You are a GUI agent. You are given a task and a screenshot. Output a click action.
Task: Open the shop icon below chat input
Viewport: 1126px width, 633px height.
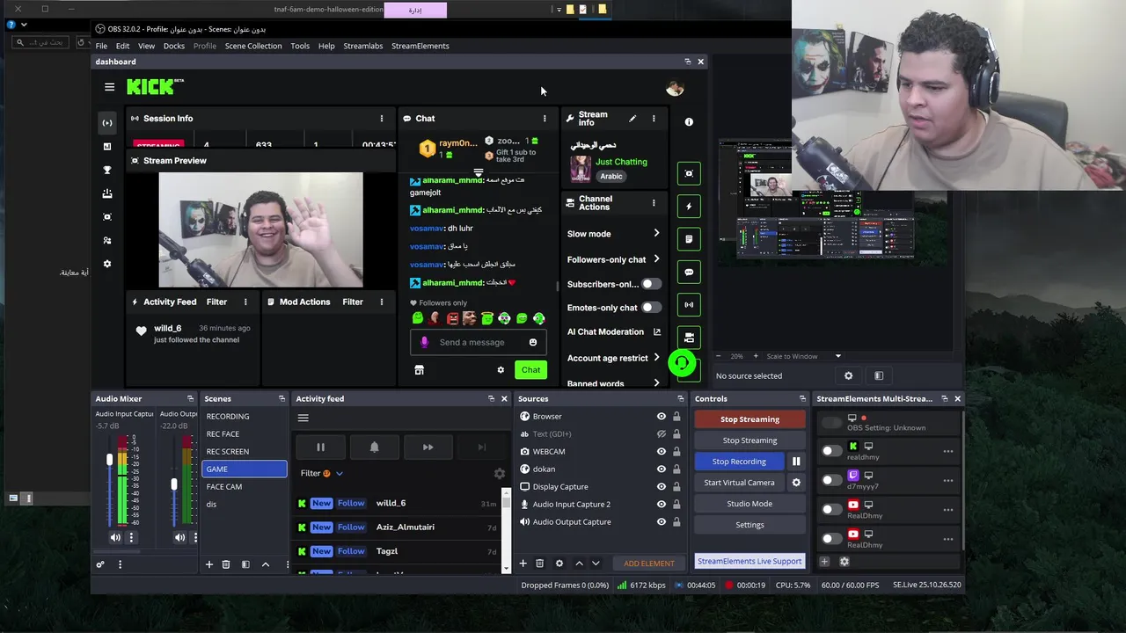tap(419, 370)
